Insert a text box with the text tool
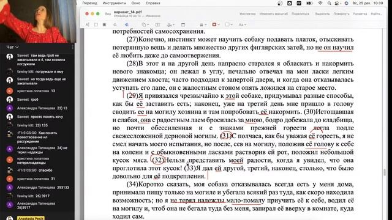Image resolution: width=392 pixels, height=220 pixels. (x=157, y=24)
